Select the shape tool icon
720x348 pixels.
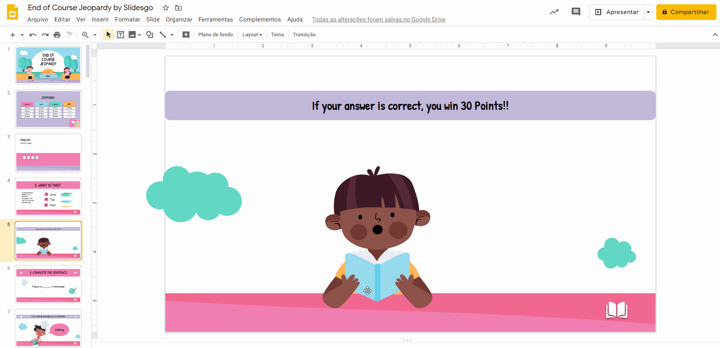coord(150,35)
